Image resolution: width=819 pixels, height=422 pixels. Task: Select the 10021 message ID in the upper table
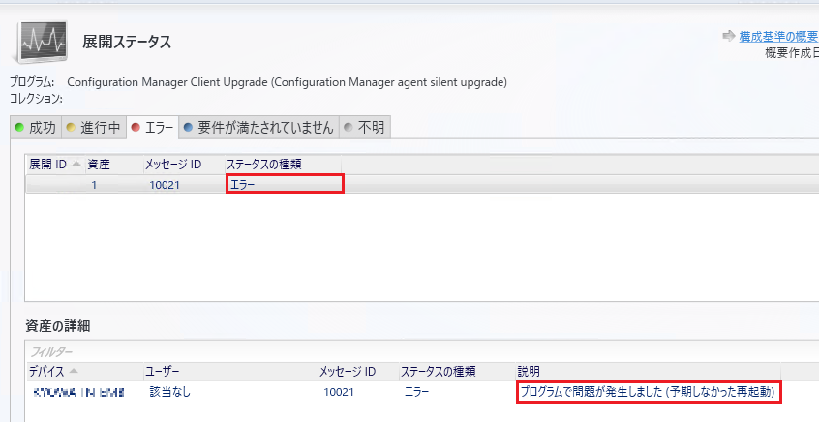click(x=165, y=185)
